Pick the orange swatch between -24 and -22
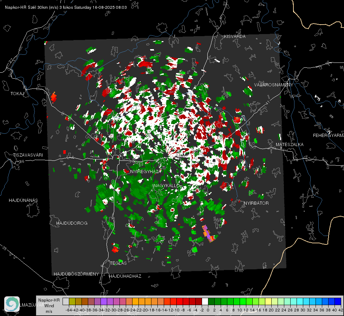The height and width of the screenshot is (316, 344). tap(135, 302)
